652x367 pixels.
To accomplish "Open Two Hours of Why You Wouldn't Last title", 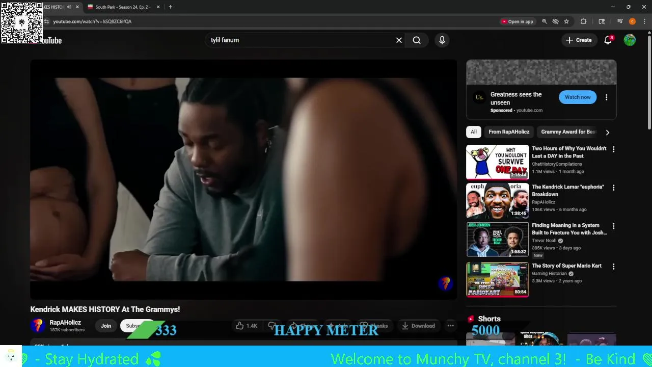I will [569, 152].
